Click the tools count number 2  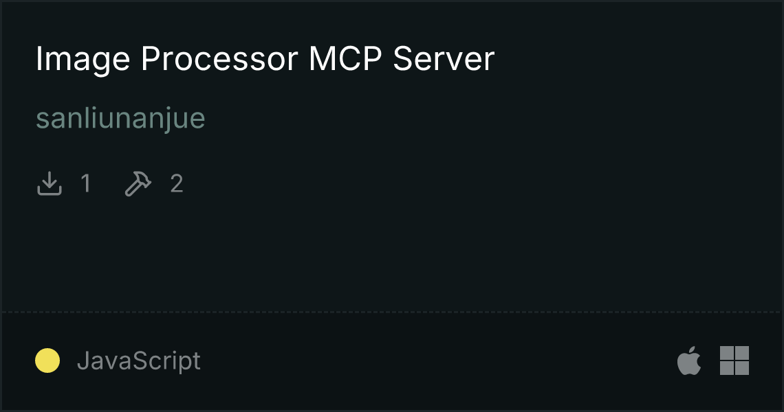point(177,183)
